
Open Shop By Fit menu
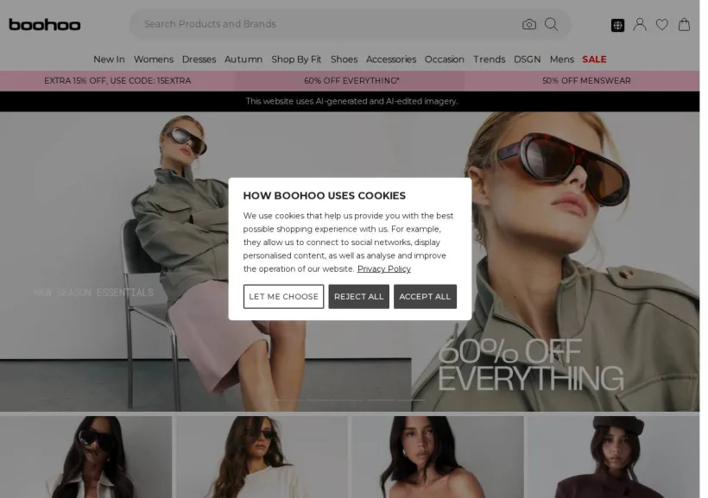click(296, 60)
